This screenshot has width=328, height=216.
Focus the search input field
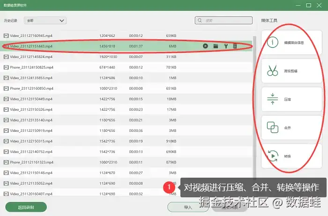(x=224, y=21)
